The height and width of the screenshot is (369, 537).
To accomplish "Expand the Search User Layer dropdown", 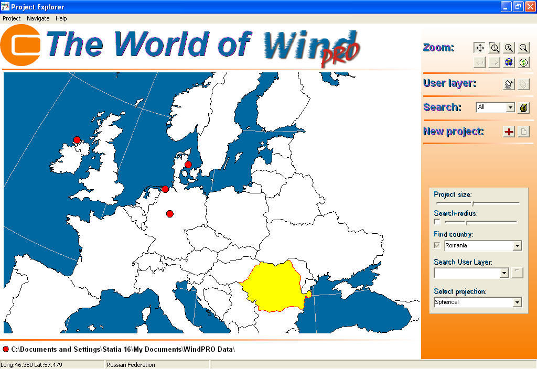I will point(504,273).
